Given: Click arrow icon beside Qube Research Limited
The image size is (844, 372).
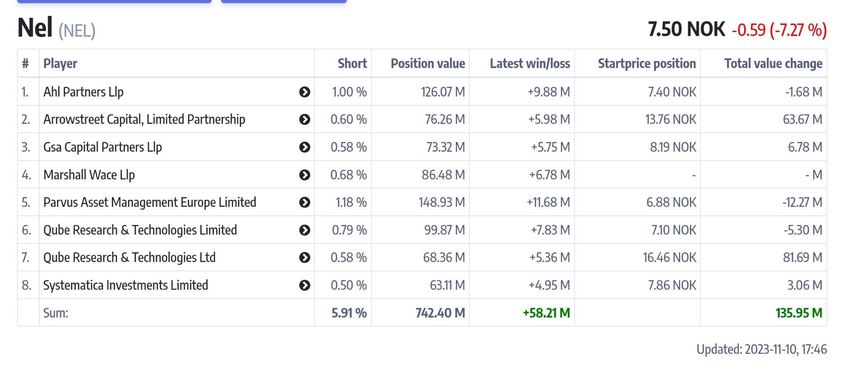Looking at the screenshot, I should click(304, 230).
